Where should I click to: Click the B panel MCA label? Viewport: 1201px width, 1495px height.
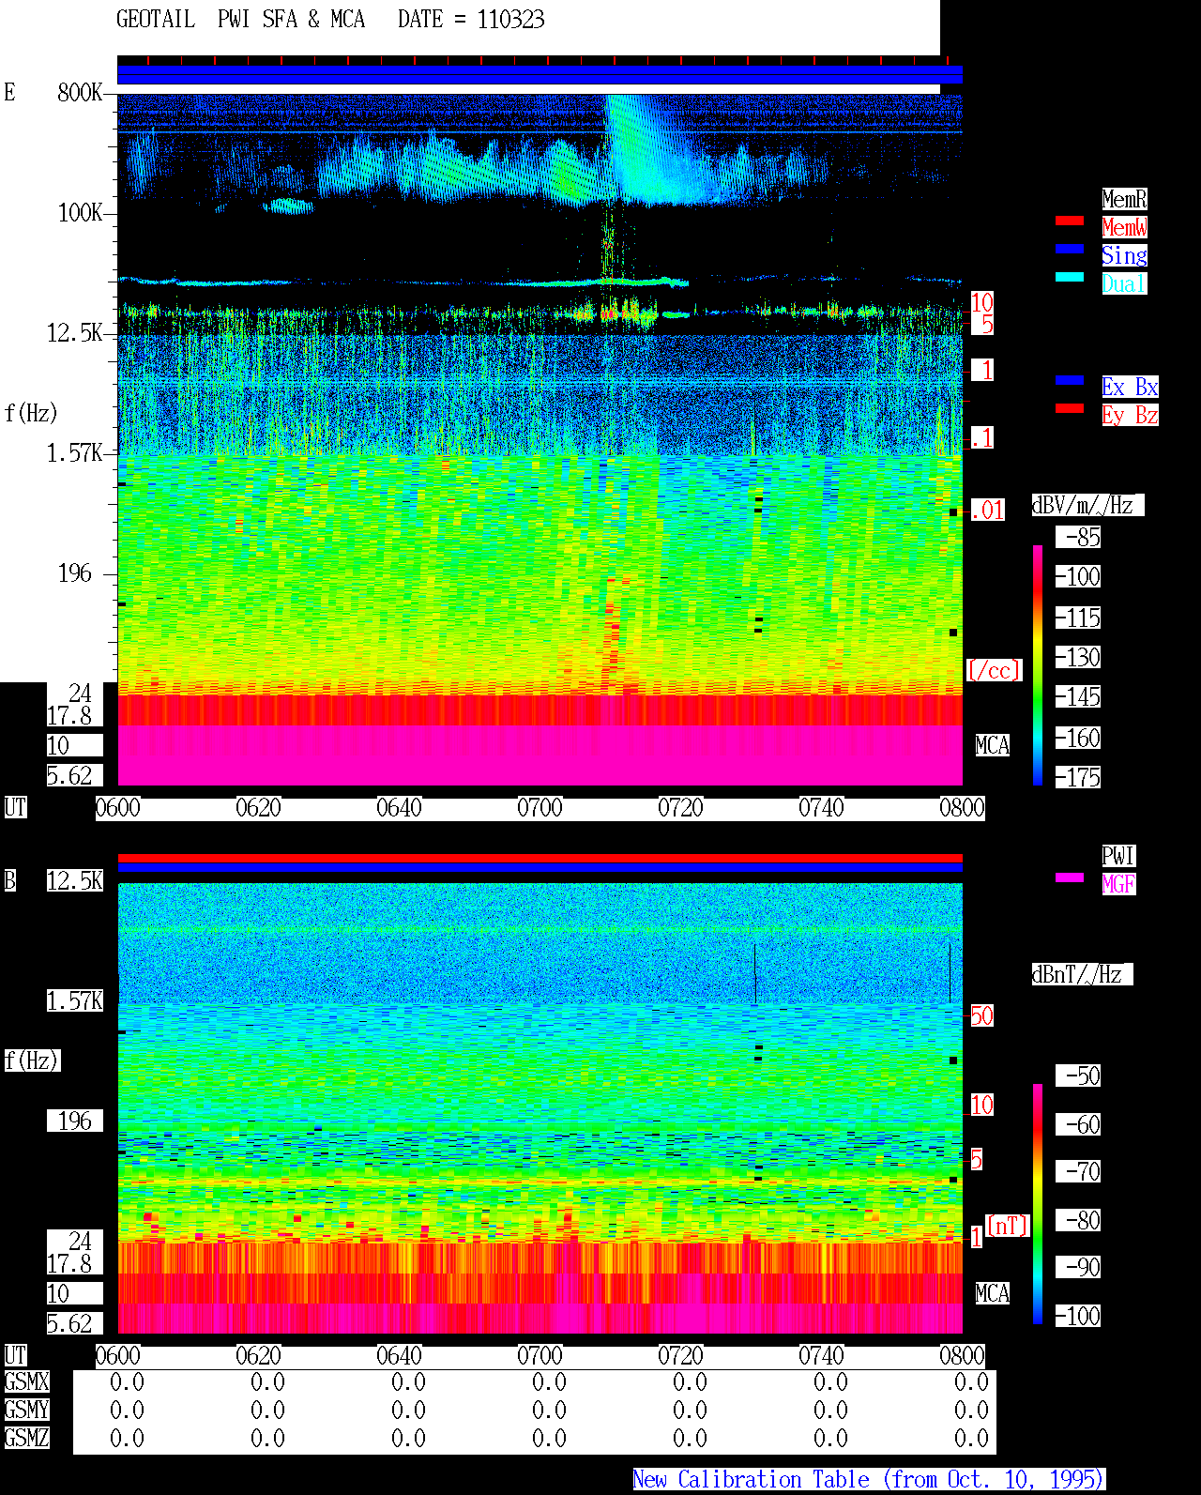tap(993, 1293)
